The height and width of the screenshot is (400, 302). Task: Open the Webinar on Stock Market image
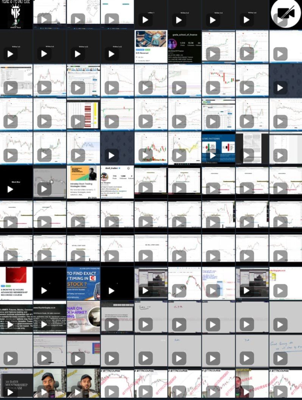click(x=83, y=317)
